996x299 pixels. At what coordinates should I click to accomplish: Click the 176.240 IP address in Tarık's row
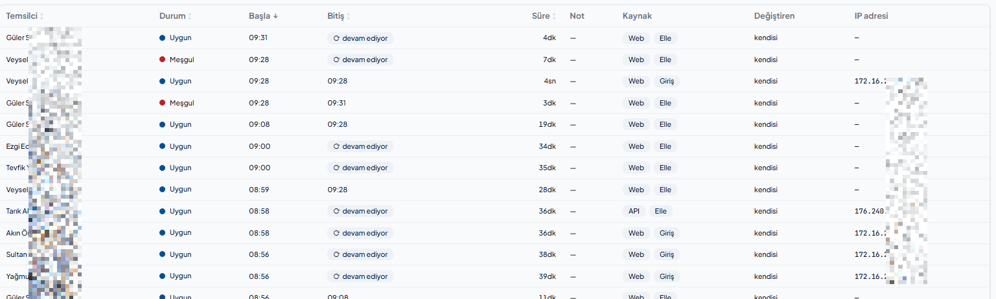[870, 212]
